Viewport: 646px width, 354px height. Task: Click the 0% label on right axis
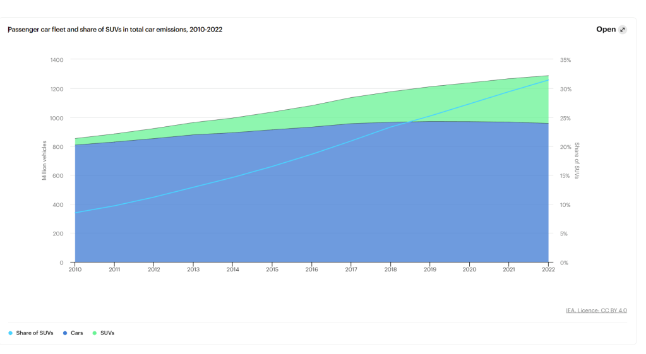click(x=564, y=263)
